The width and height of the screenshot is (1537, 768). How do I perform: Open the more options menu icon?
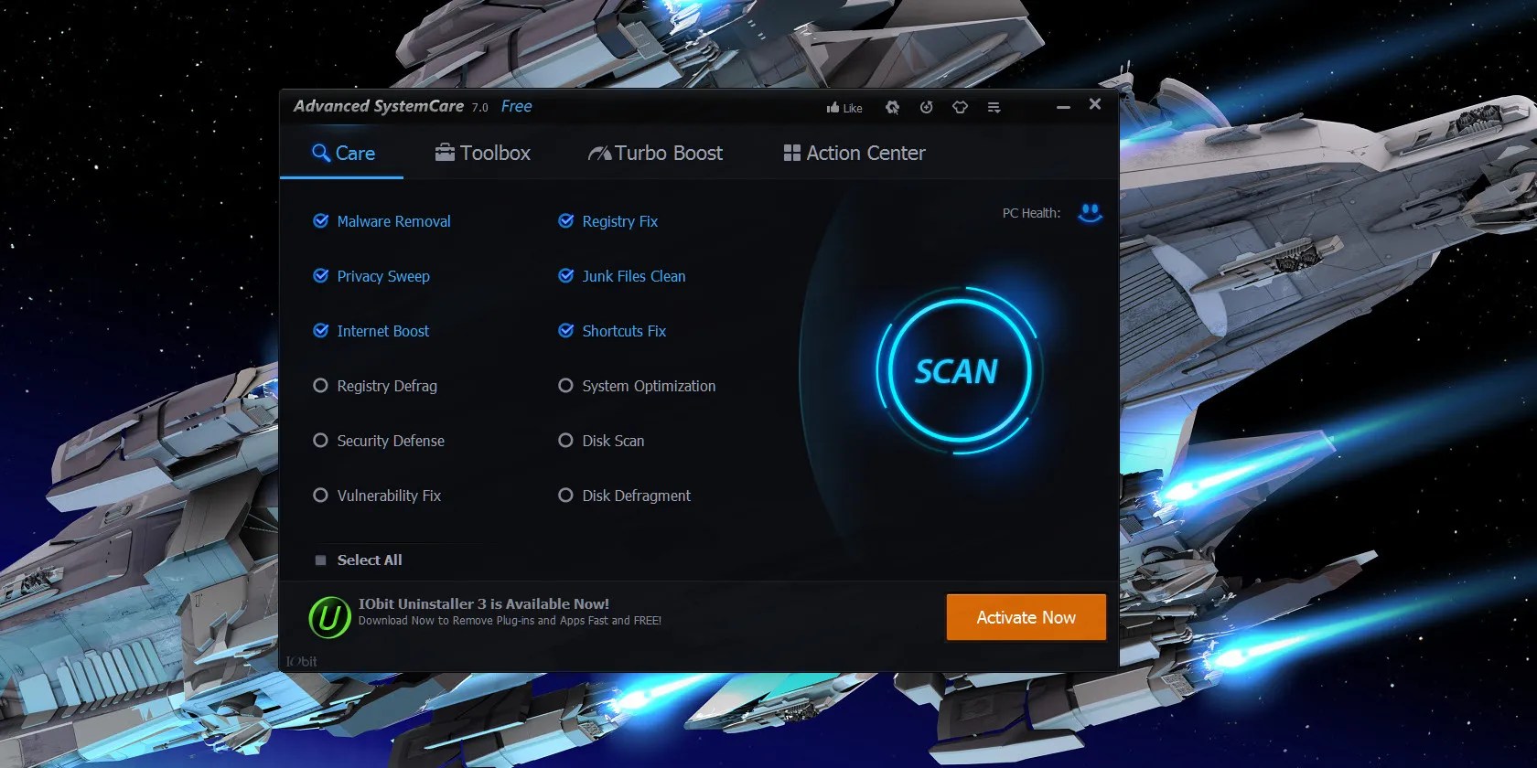click(x=994, y=107)
